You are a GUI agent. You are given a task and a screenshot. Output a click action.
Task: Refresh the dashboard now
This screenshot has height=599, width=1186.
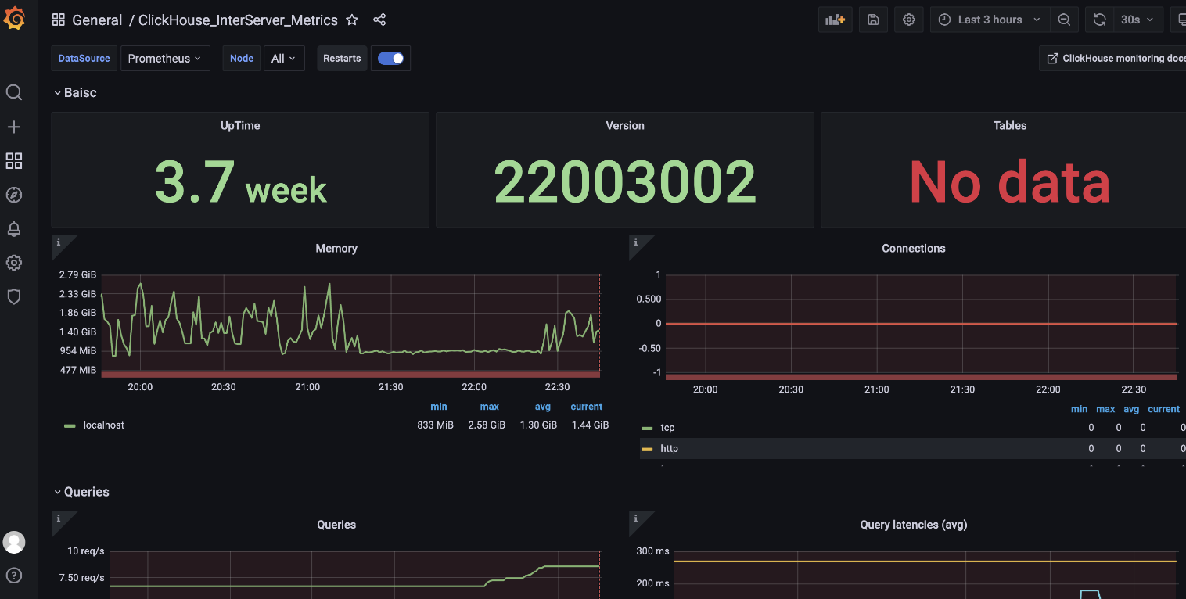click(1100, 20)
